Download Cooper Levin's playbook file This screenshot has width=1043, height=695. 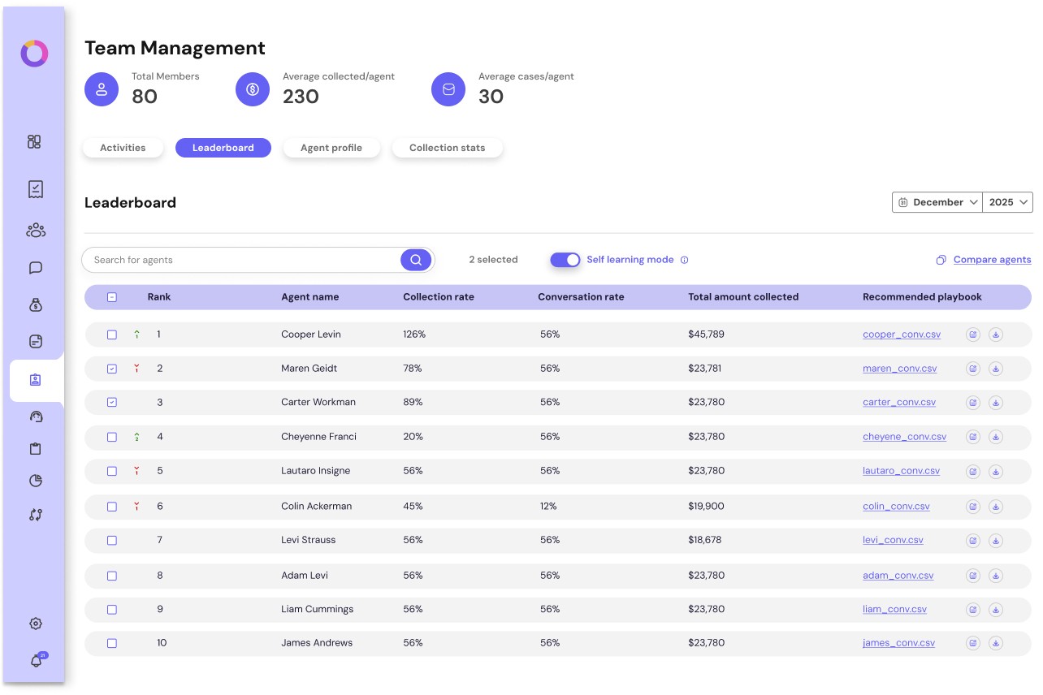(x=996, y=335)
